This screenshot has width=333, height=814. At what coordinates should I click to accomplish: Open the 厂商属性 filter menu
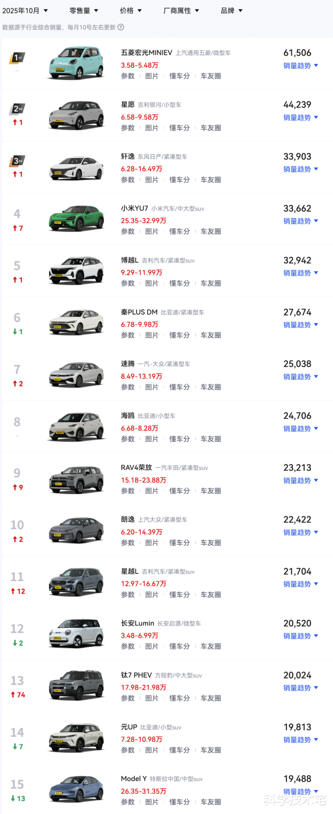coord(181,11)
